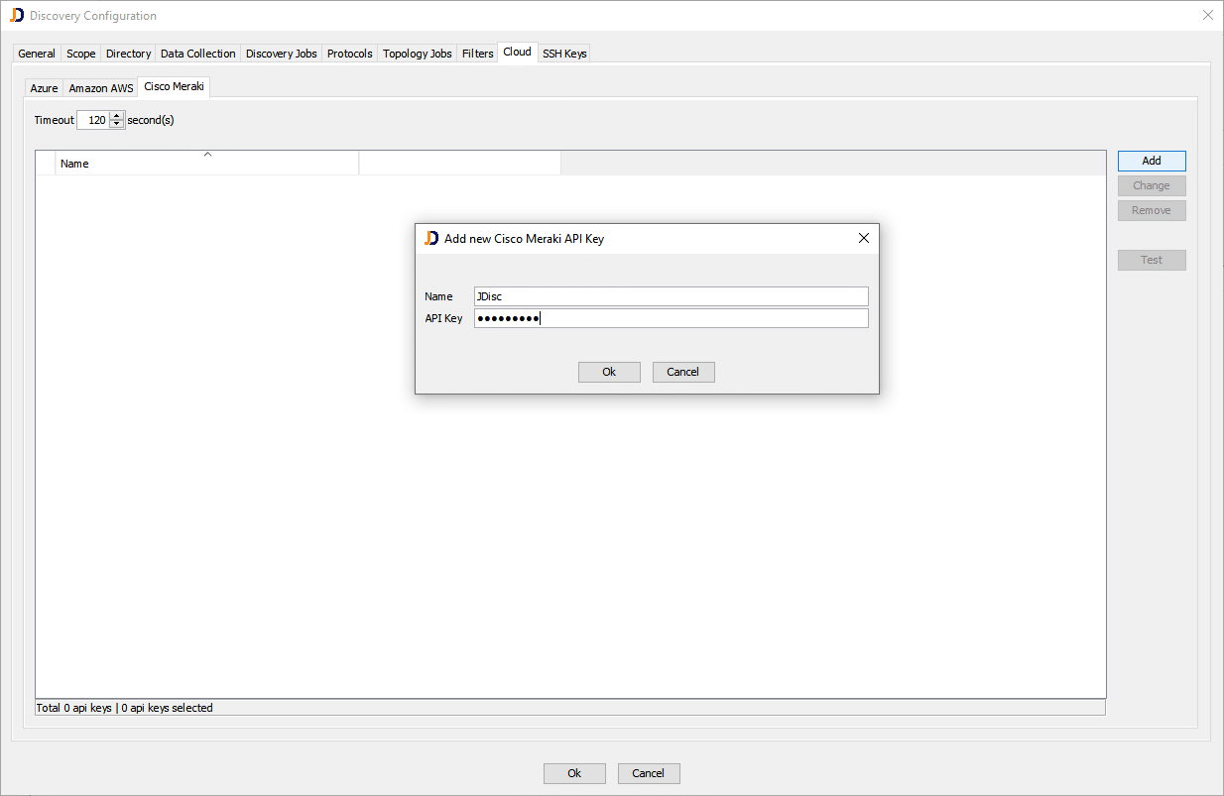This screenshot has height=796, width=1224.
Task: Click the JDisc icon on the Meraki dialog
Action: 430,238
